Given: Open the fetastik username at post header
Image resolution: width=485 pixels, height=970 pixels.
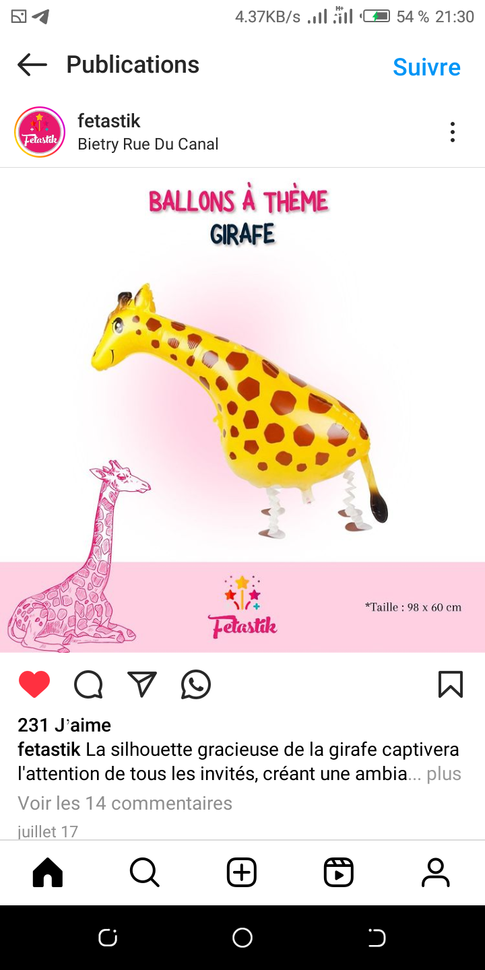Looking at the screenshot, I should 109,121.
